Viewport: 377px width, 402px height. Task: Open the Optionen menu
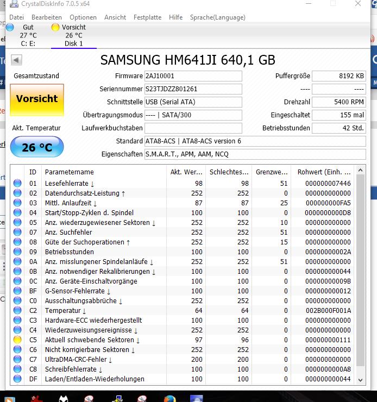(x=83, y=17)
